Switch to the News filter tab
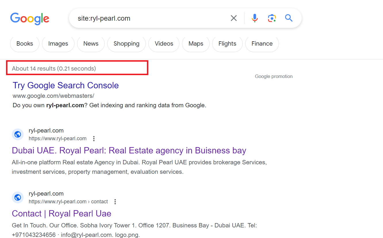 coord(91,44)
